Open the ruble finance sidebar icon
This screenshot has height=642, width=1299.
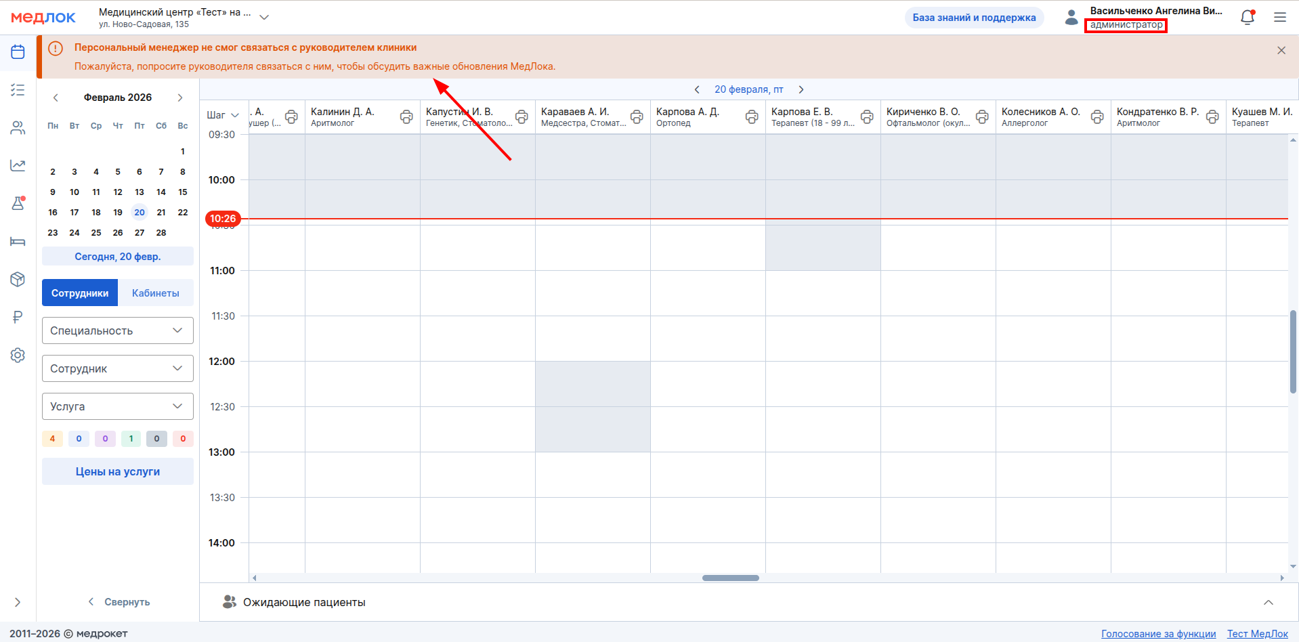click(18, 317)
